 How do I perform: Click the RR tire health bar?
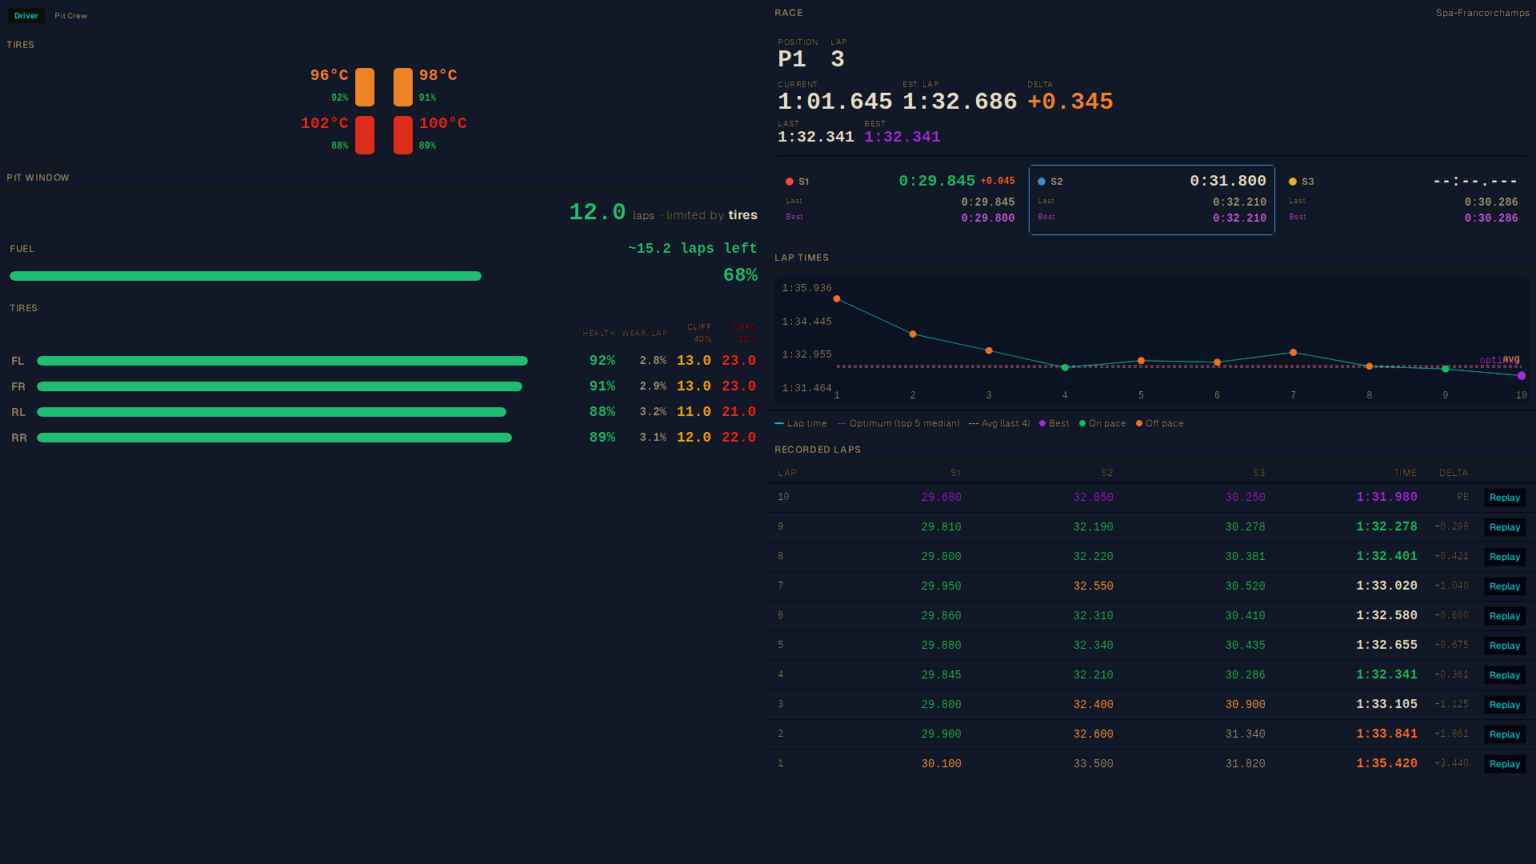tap(274, 438)
